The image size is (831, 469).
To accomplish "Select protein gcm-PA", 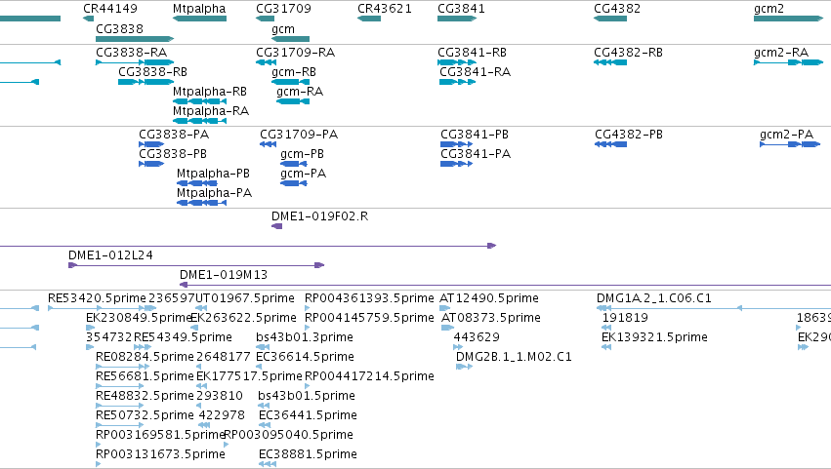I will pyautogui.click(x=303, y=174).
